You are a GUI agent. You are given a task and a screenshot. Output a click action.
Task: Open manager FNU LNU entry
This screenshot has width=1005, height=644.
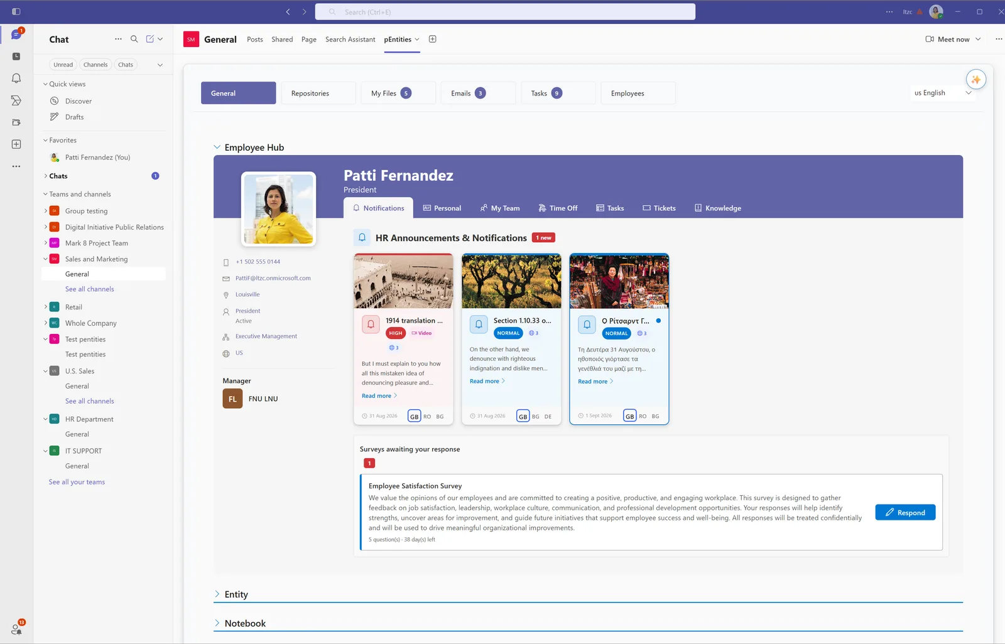[x=250, y=399]
